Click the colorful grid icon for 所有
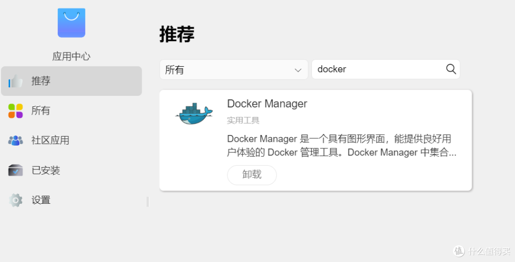Image resolution: width=515 pixels, height=262 pixels. (x=15, y=111)
